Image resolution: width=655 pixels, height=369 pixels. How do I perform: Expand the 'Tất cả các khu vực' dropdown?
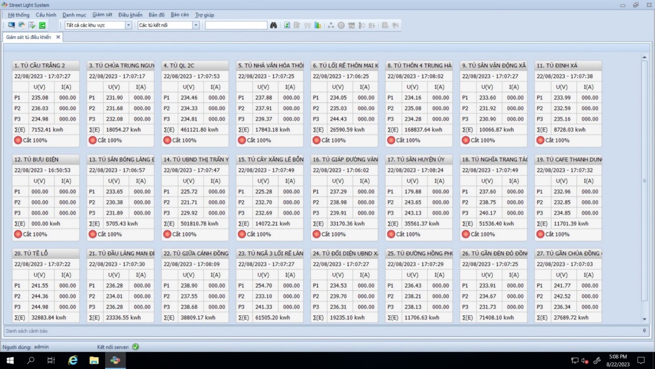pyautogui.click(x=129, y=25)
